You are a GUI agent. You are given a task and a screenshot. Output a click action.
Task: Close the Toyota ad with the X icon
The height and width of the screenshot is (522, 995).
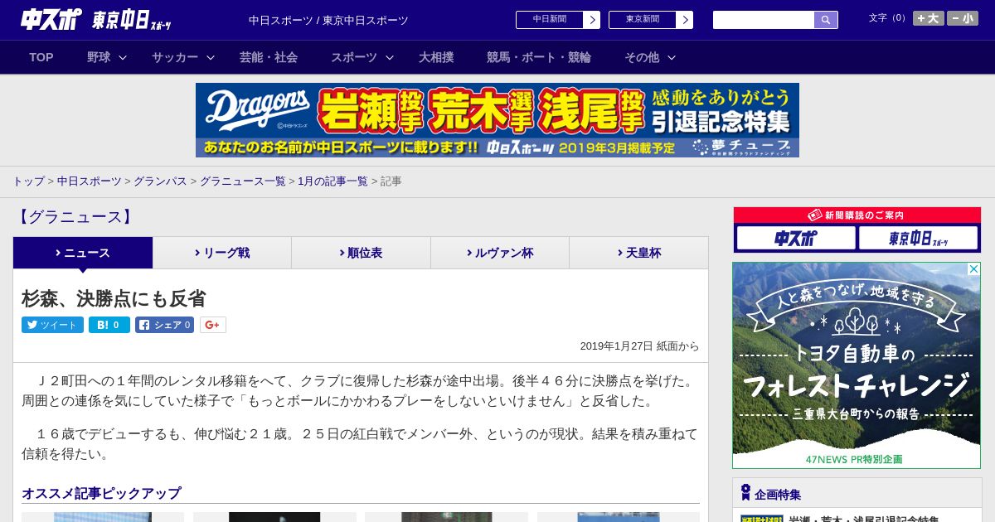tap(973, 269)
